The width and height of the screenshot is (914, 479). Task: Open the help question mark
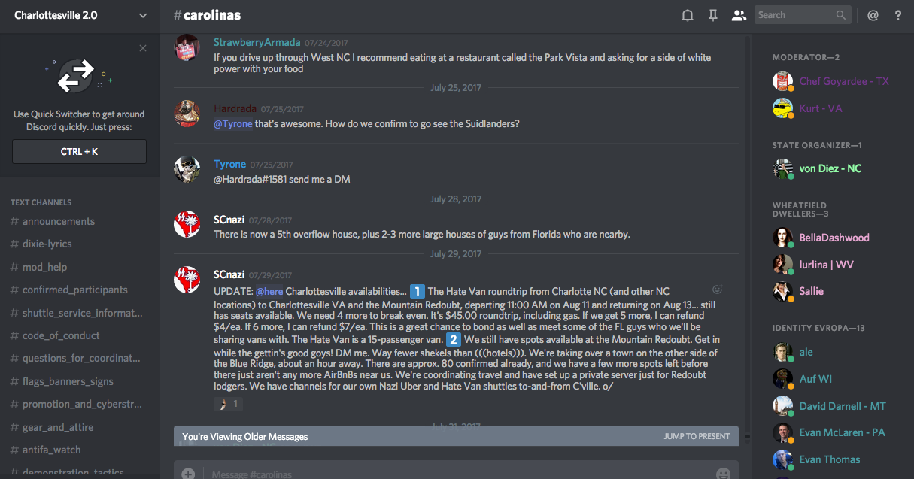point(898,15)
